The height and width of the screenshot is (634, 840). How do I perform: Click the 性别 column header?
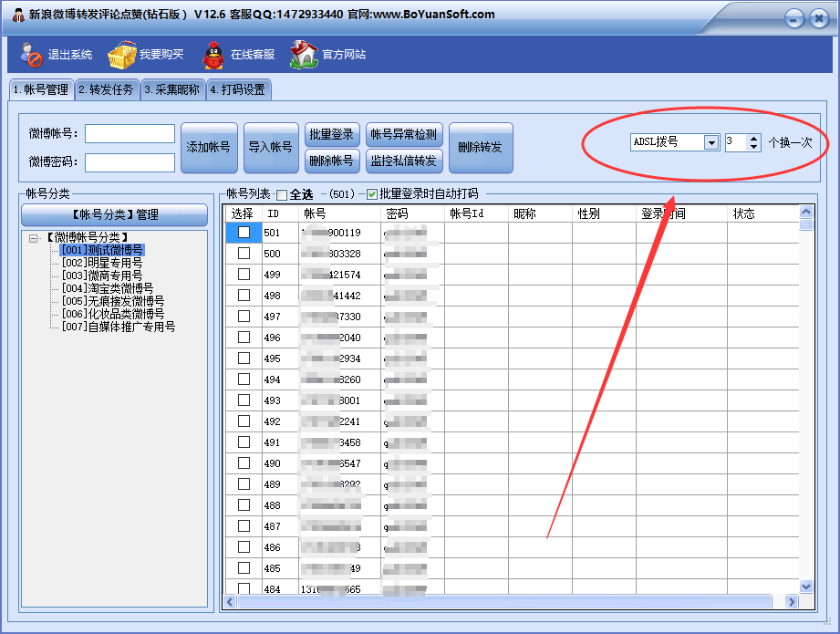coord(604,213)
